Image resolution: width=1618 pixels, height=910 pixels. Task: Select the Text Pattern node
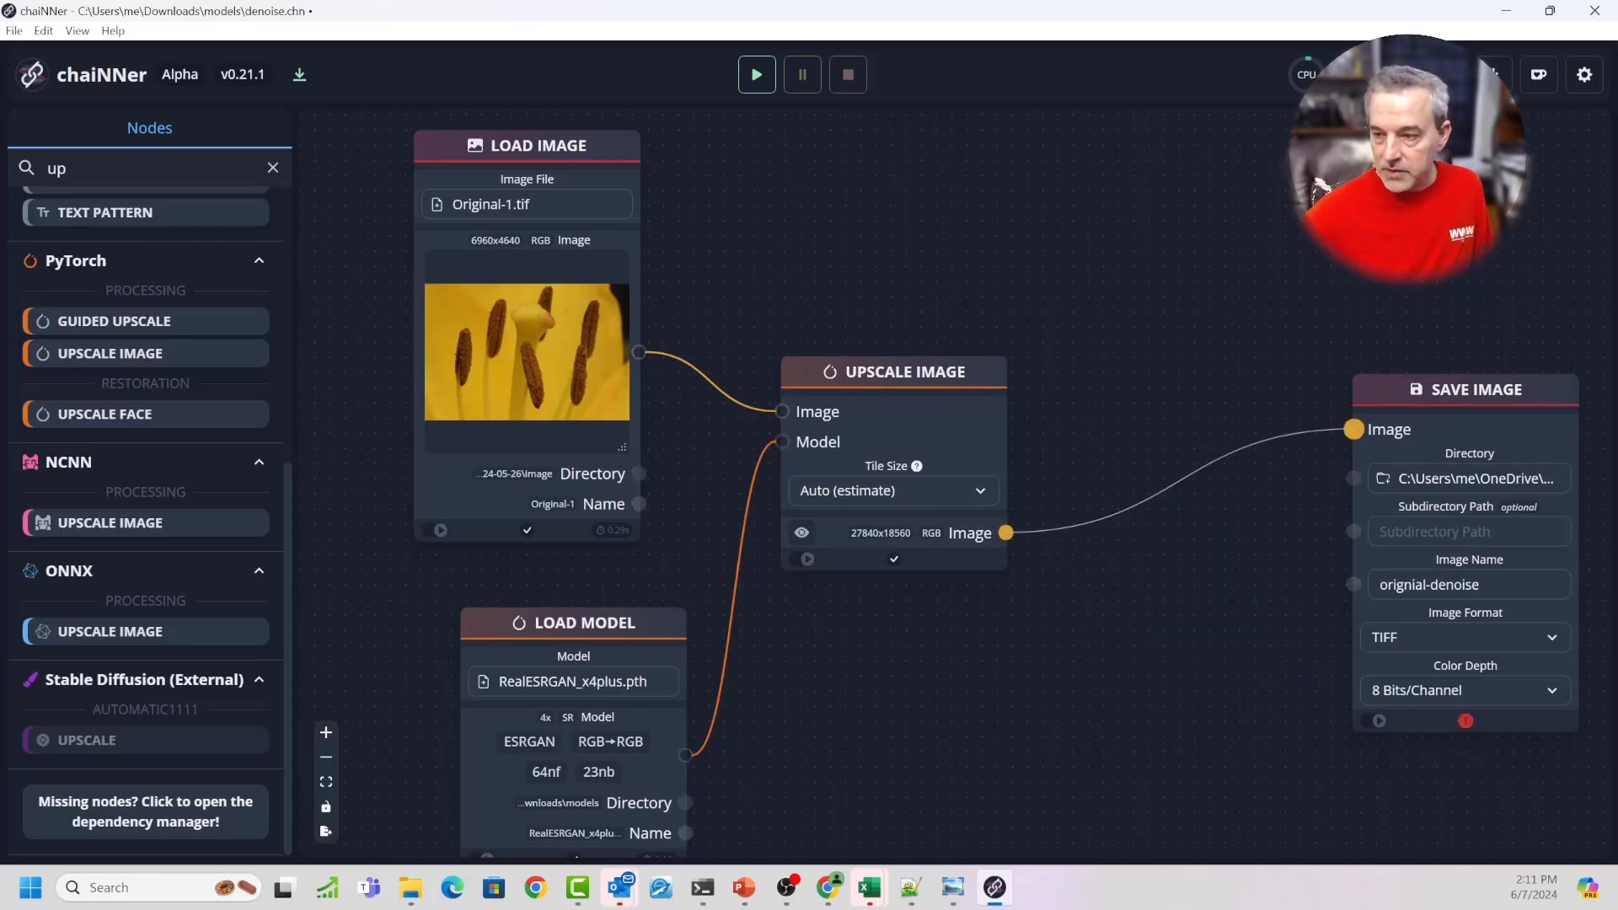point(146,212)
